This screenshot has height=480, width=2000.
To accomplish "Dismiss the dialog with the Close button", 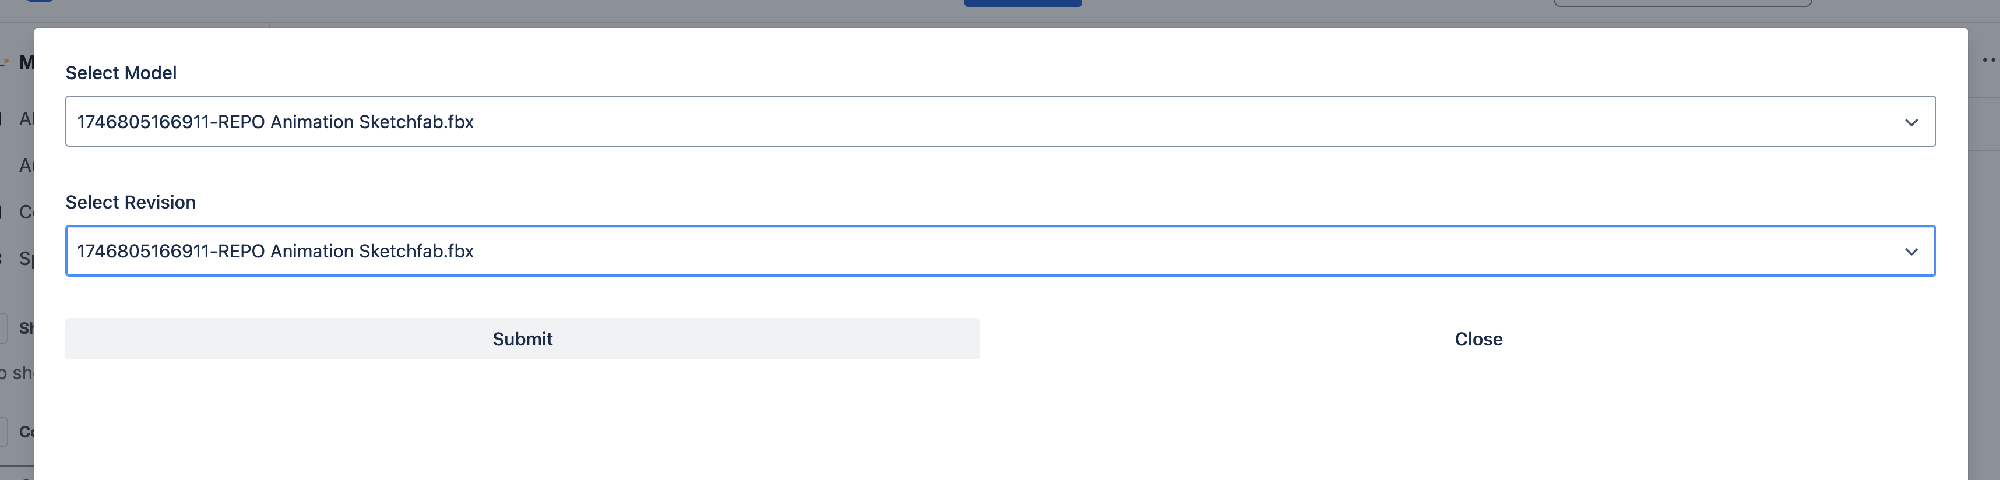I will [x=1477, y=338].
